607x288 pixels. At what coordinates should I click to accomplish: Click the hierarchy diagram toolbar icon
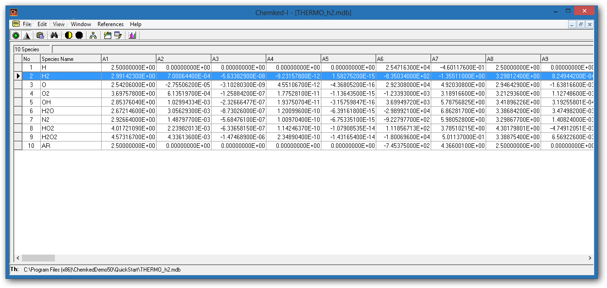tap(93, 35)
